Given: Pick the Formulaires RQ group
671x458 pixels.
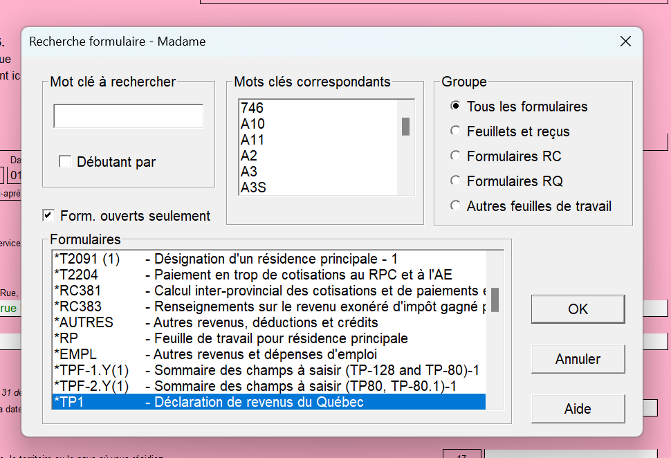Looking at the screenshot, I should point(455,181).
